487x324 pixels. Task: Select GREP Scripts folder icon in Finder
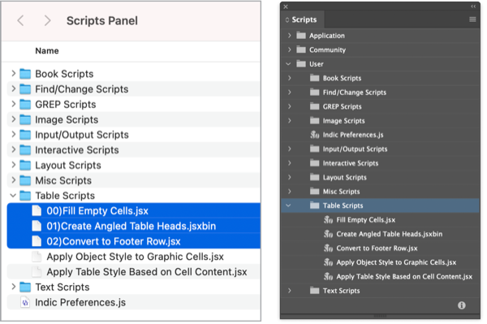coord(25,105)
